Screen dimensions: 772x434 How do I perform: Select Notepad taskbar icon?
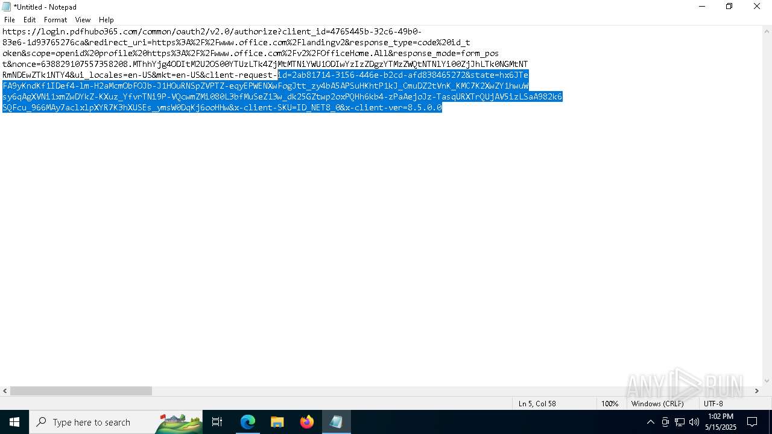337,422
